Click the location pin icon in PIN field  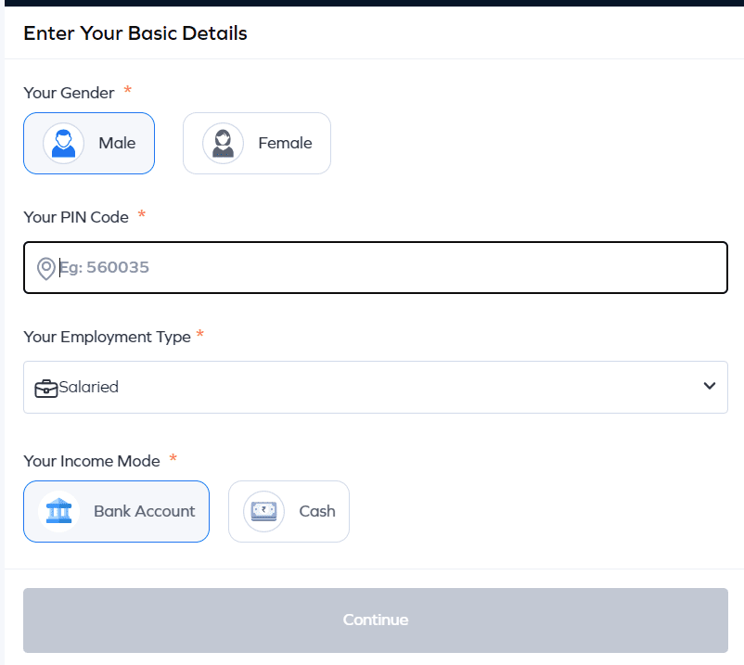pos(45,268)
